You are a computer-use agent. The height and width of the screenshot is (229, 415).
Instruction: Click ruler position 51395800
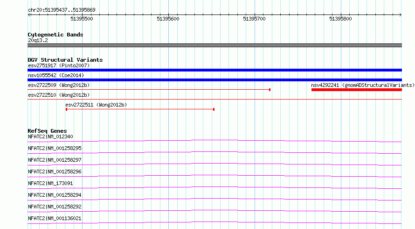pos(341,19)
